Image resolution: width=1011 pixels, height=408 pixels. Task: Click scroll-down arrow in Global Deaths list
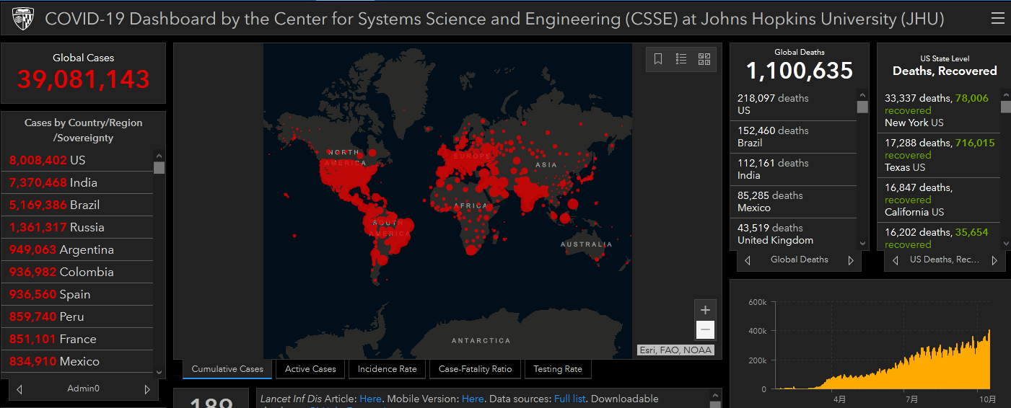(862, 244)
